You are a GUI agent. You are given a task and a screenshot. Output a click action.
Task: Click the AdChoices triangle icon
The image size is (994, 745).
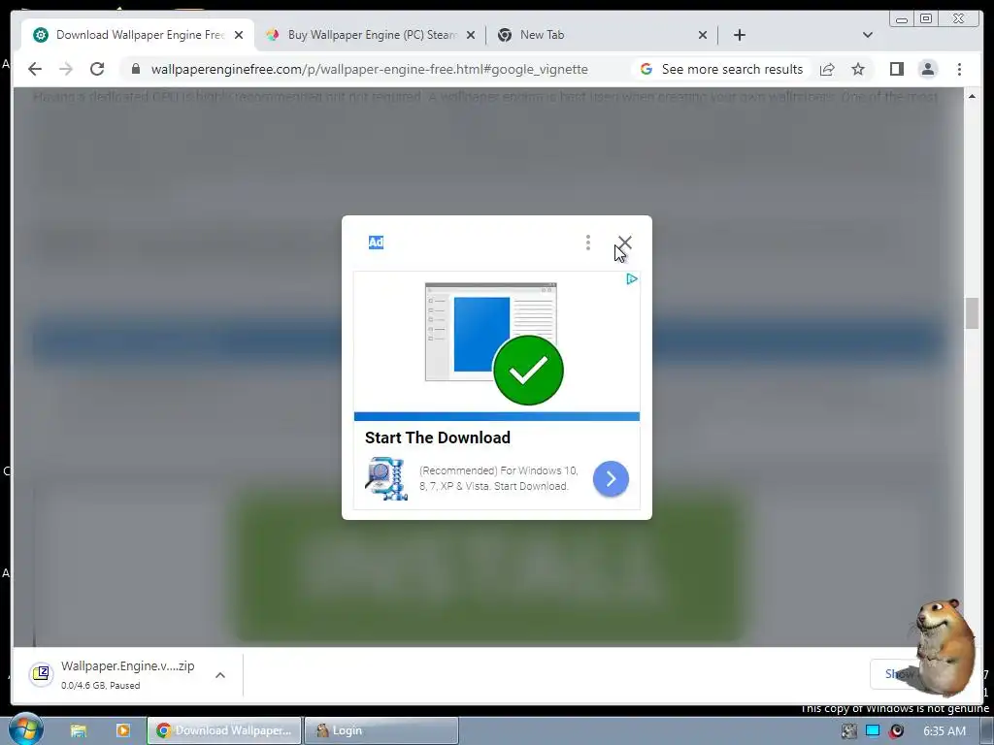coord(631,278)
